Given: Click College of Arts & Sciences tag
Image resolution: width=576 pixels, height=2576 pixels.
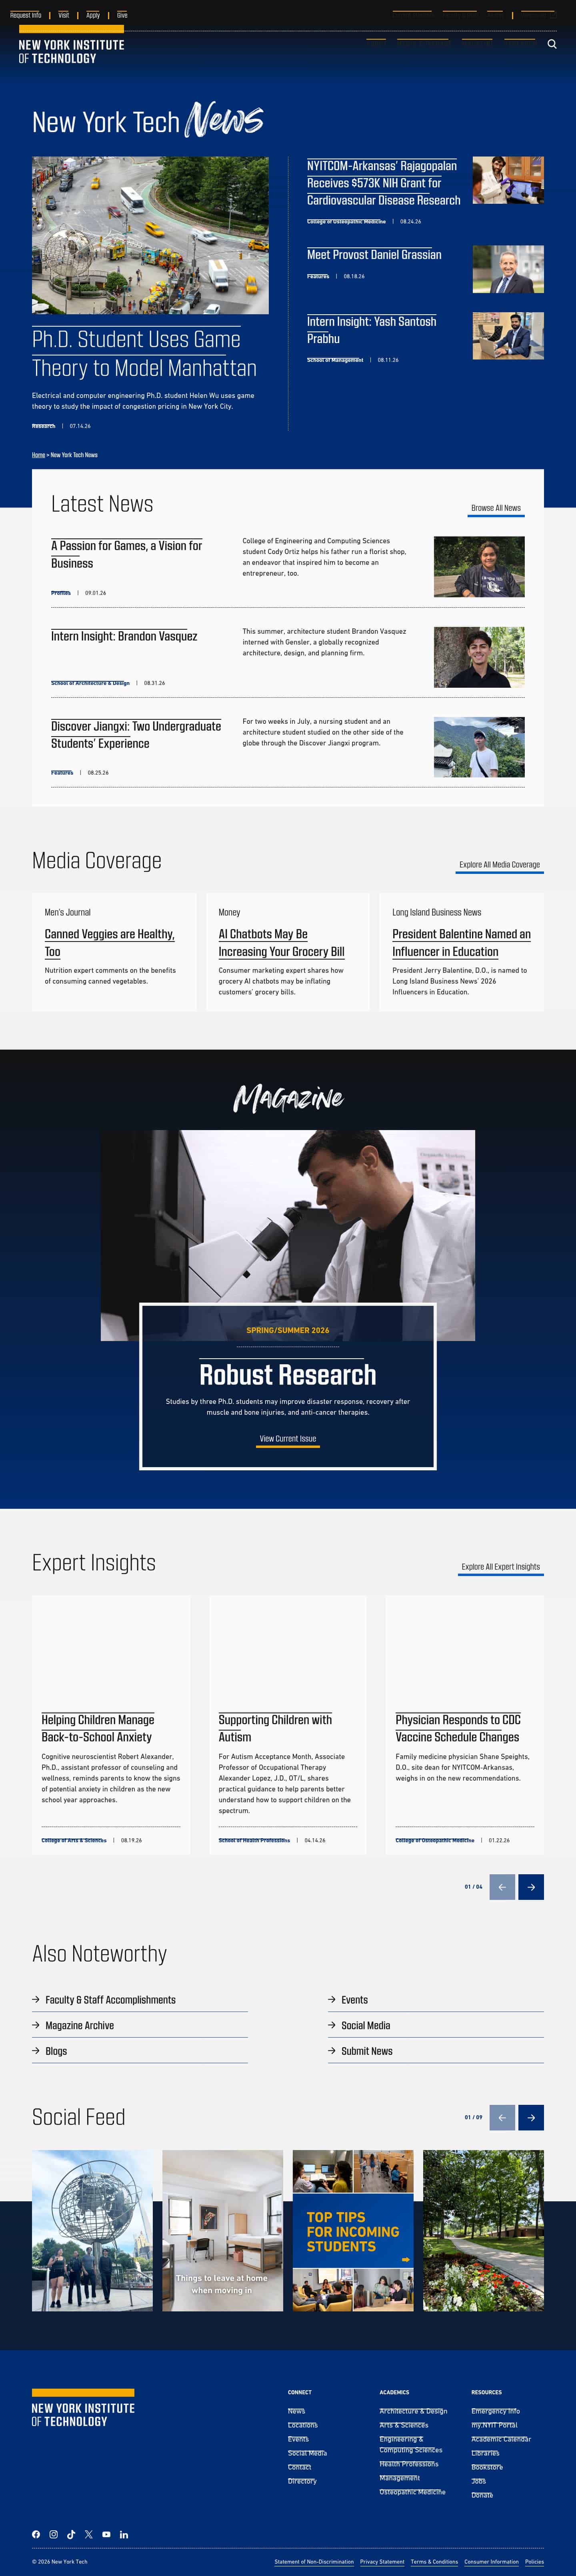Looking at the screenshot, I should (x=74, y=1840).
